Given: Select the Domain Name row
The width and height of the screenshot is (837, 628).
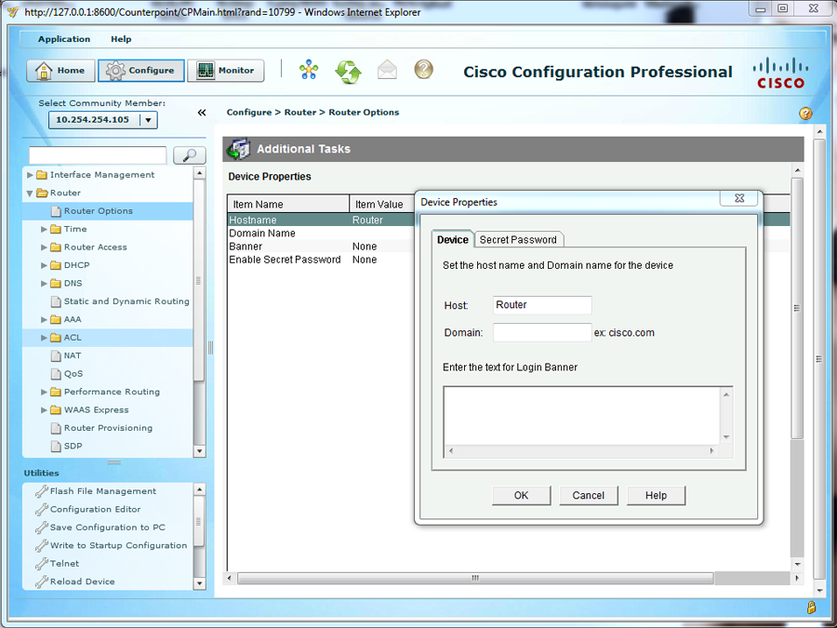Looking at the screenshot, I should 321,234.
